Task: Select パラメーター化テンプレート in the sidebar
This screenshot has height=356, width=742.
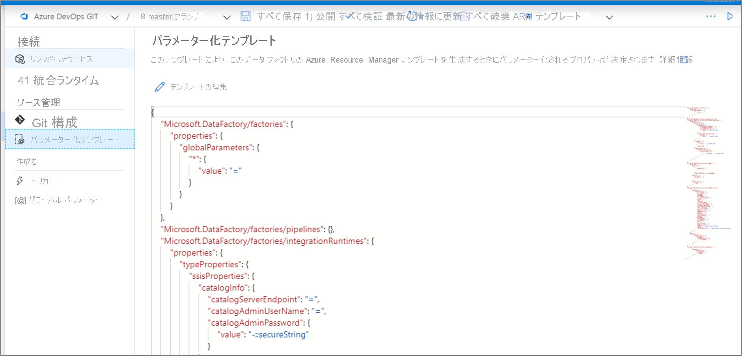Action: 70,139
